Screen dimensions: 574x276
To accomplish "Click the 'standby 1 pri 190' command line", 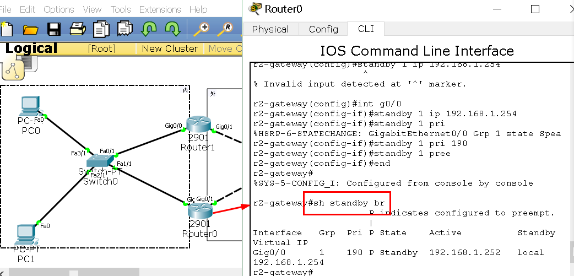I will tap(360, 143).
